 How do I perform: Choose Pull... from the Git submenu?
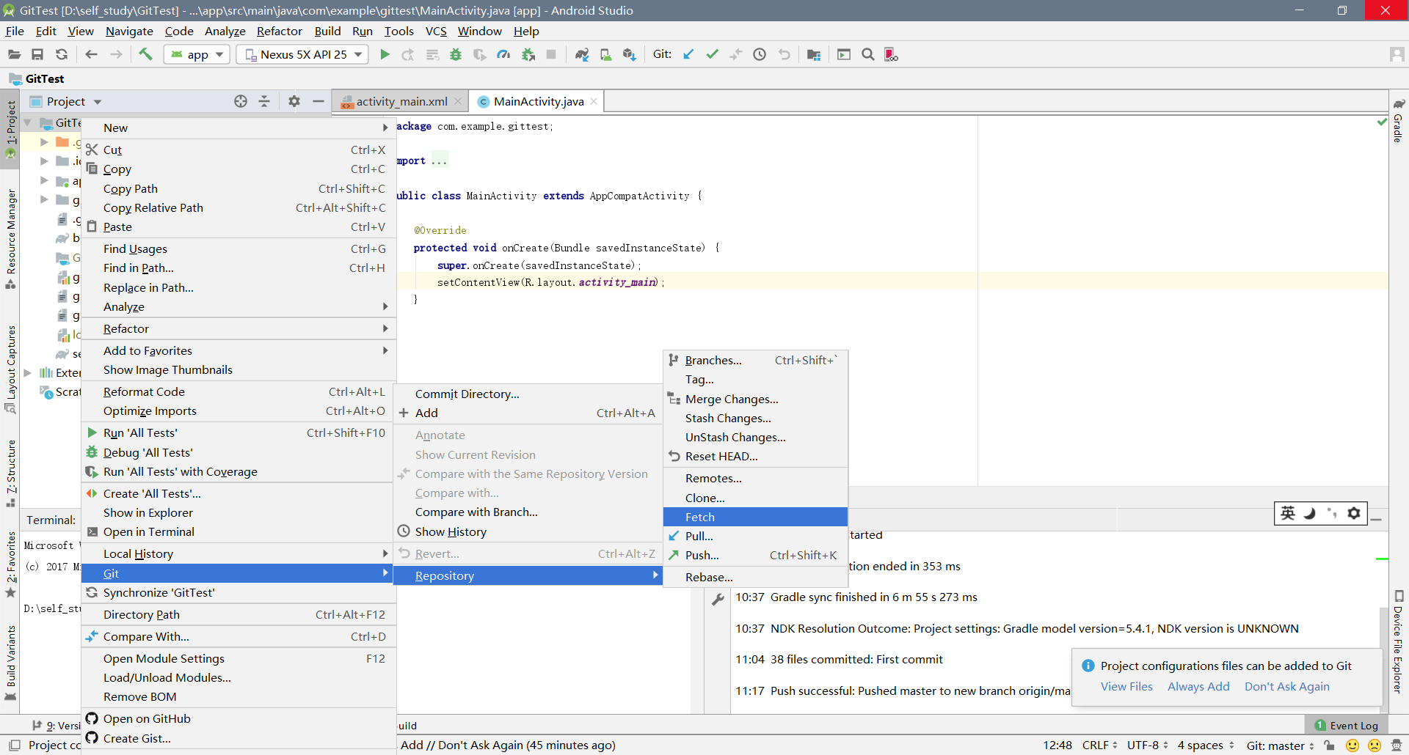point(755,536)
